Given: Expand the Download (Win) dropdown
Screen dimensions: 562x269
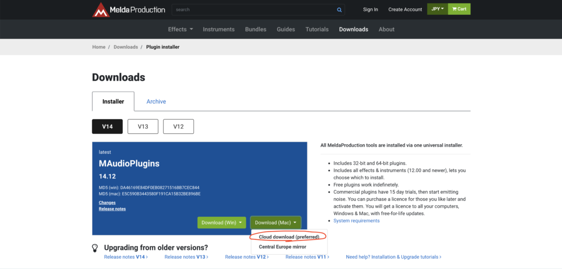Looking at the screenshot, I should 222,222.
